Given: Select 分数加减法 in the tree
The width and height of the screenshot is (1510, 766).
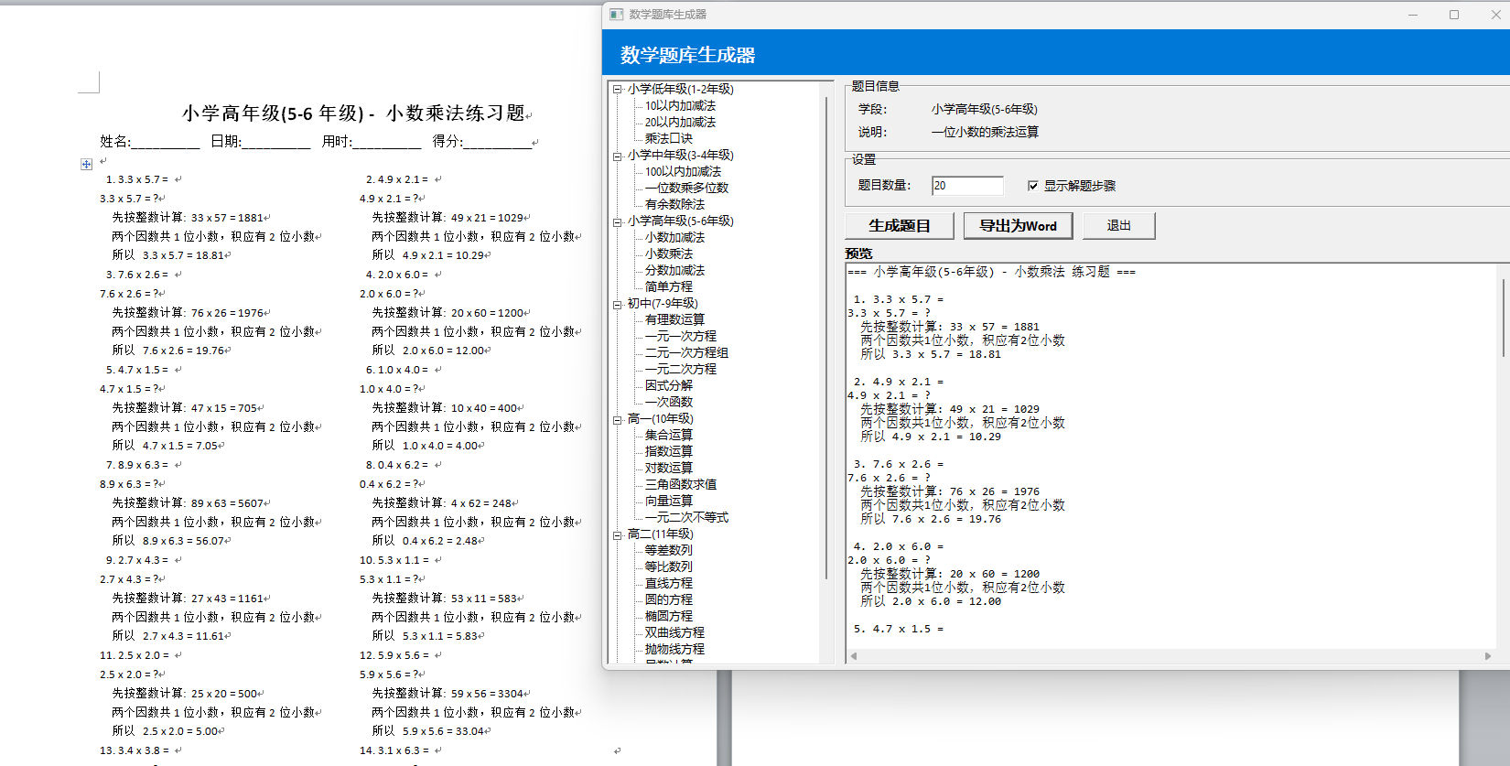Looking at the screenshot, I should click(x=674, y=271).
